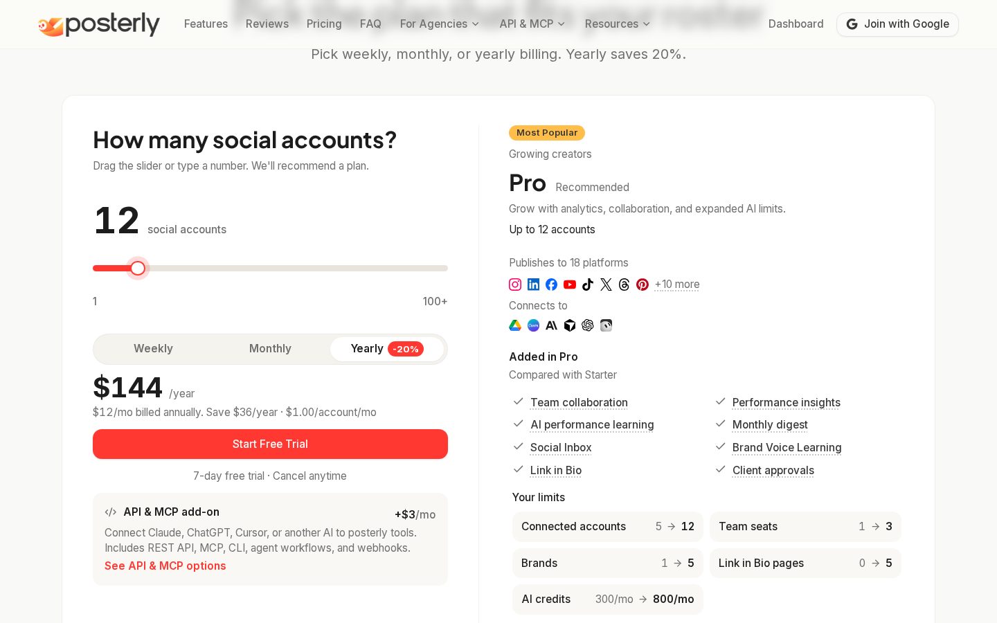Click the slider track near 100+
997x623 pixels.
click(436, 268)
